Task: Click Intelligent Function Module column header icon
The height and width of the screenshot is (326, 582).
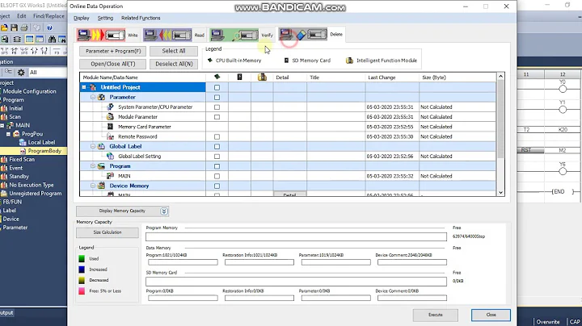Action: [262, 77]
